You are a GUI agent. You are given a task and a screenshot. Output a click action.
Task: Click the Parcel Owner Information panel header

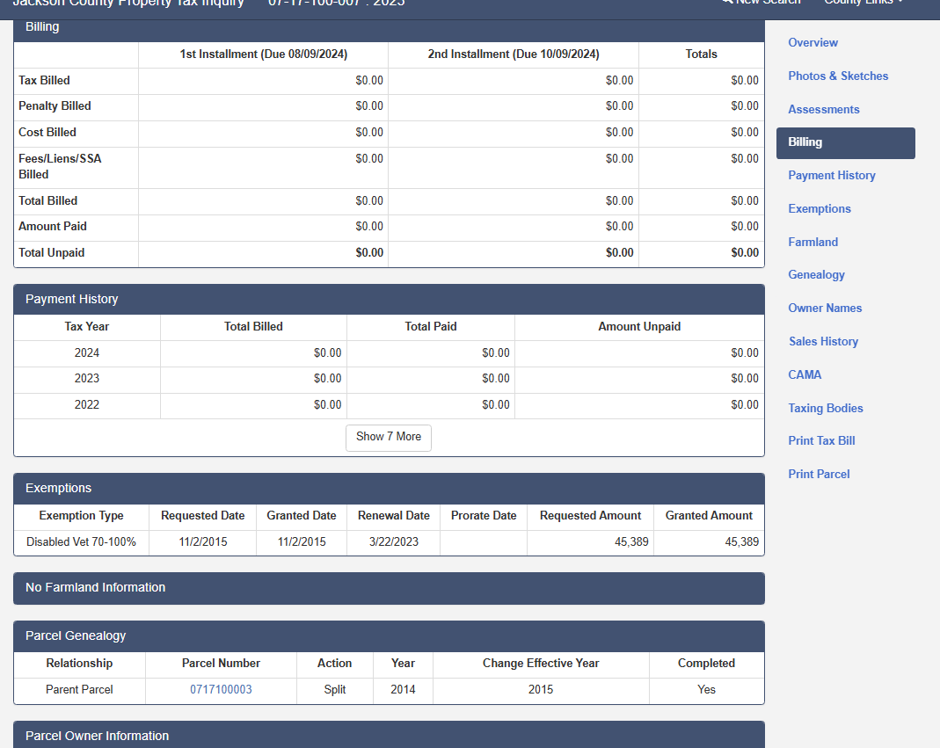(x=389, y=736)
